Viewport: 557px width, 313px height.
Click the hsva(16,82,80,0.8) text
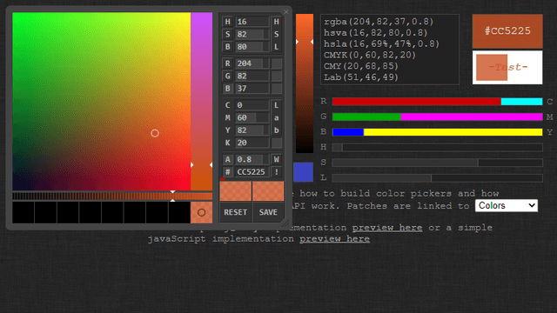[375, 33]
